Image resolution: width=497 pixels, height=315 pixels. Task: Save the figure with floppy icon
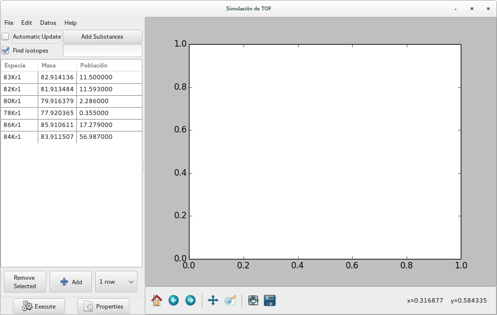click(270, 301)
